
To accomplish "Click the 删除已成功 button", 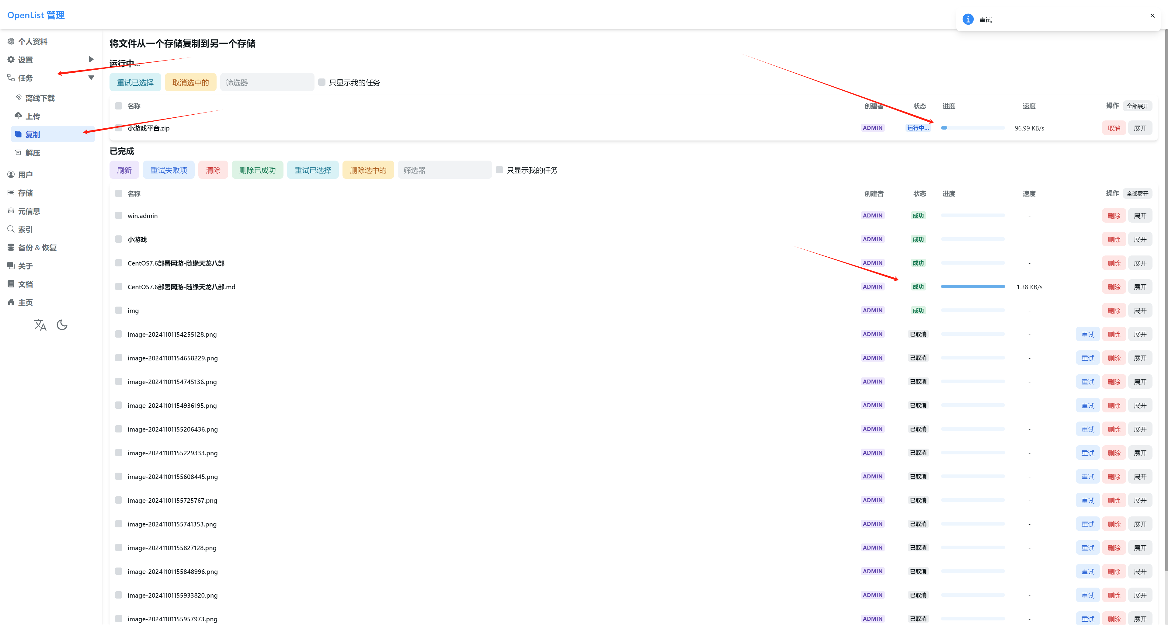I will point(258,170).
